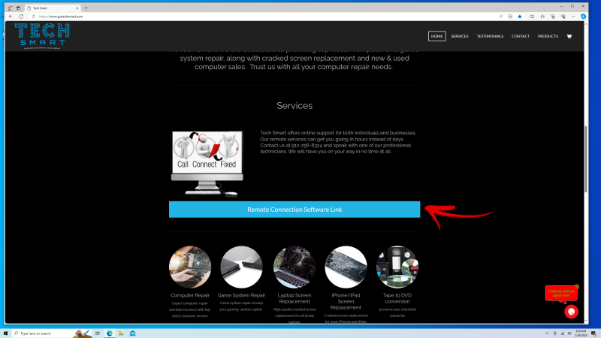The image size is (601, 338).
Task: View site info via the lock icon
Action: (34, 17)
